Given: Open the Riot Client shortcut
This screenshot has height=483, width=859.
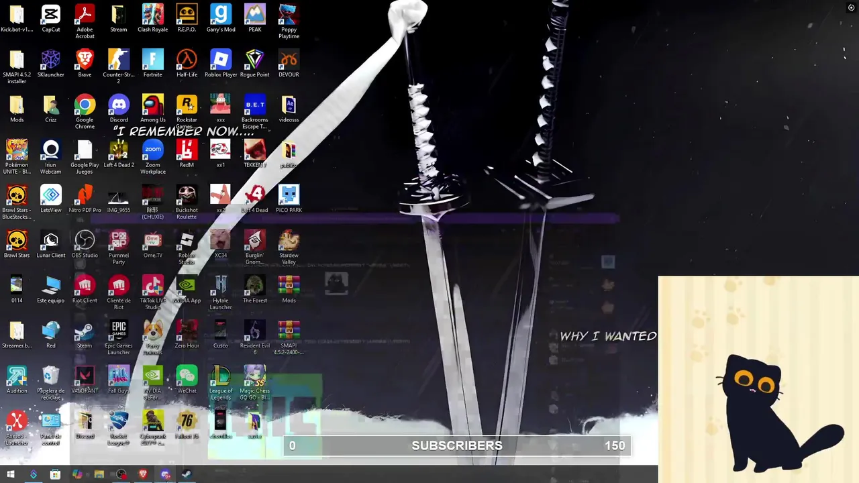Looking at the screenshot, I should 85,288.
